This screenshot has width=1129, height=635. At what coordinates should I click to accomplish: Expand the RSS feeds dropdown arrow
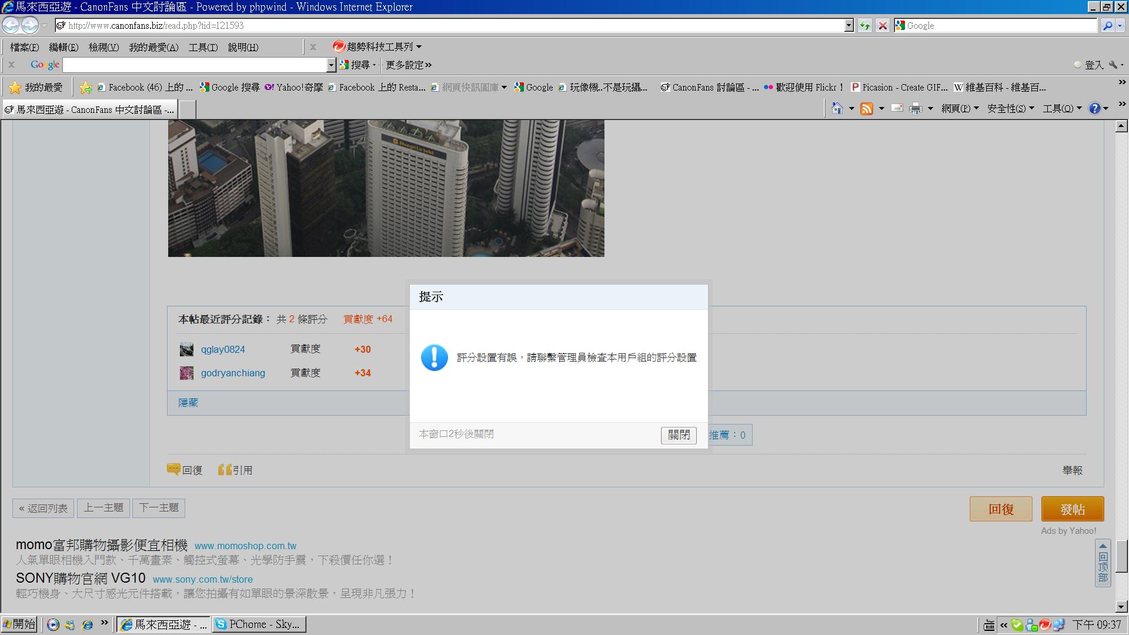coord(881,108)
